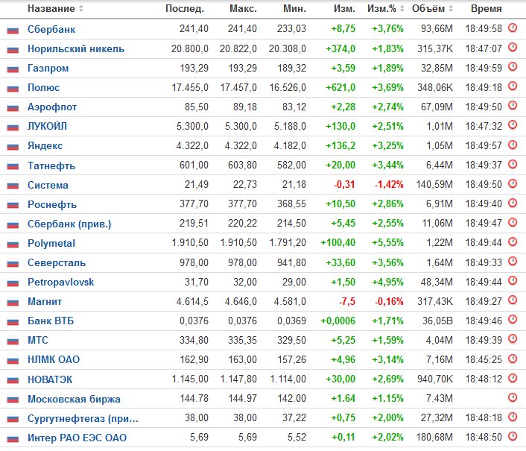526x451 pixels.
Task: Open the Аэрофлот stock link
Action: (52, 107)
